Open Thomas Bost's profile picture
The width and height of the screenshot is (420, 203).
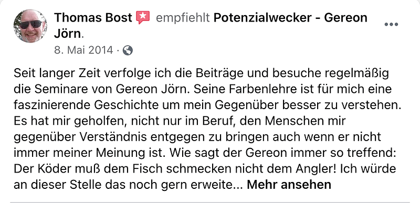point(30,26)
